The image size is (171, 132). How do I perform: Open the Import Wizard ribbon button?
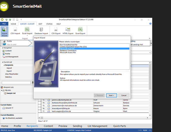click(4, 32)
